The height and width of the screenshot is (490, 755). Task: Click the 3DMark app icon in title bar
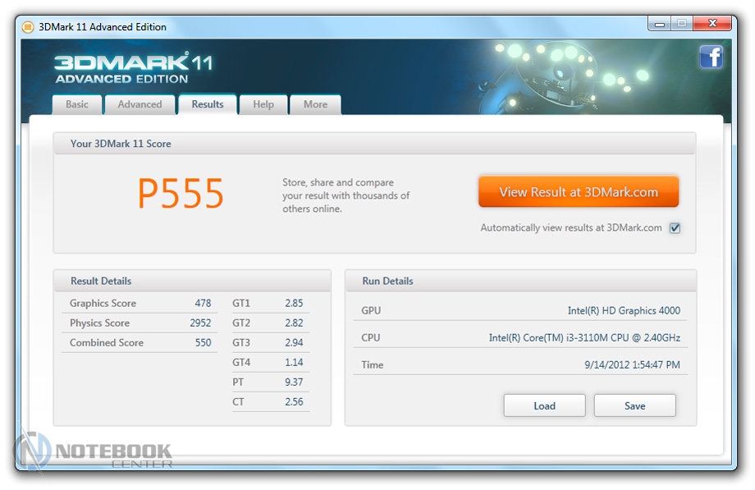pyautogui.click(x=28, y=27)
